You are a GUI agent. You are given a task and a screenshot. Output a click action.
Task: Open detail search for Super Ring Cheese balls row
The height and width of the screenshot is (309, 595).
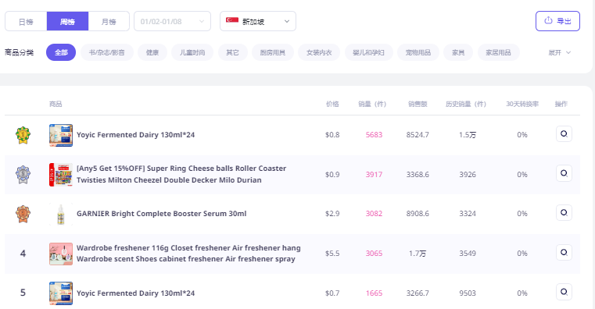click(x=564, y=174)
